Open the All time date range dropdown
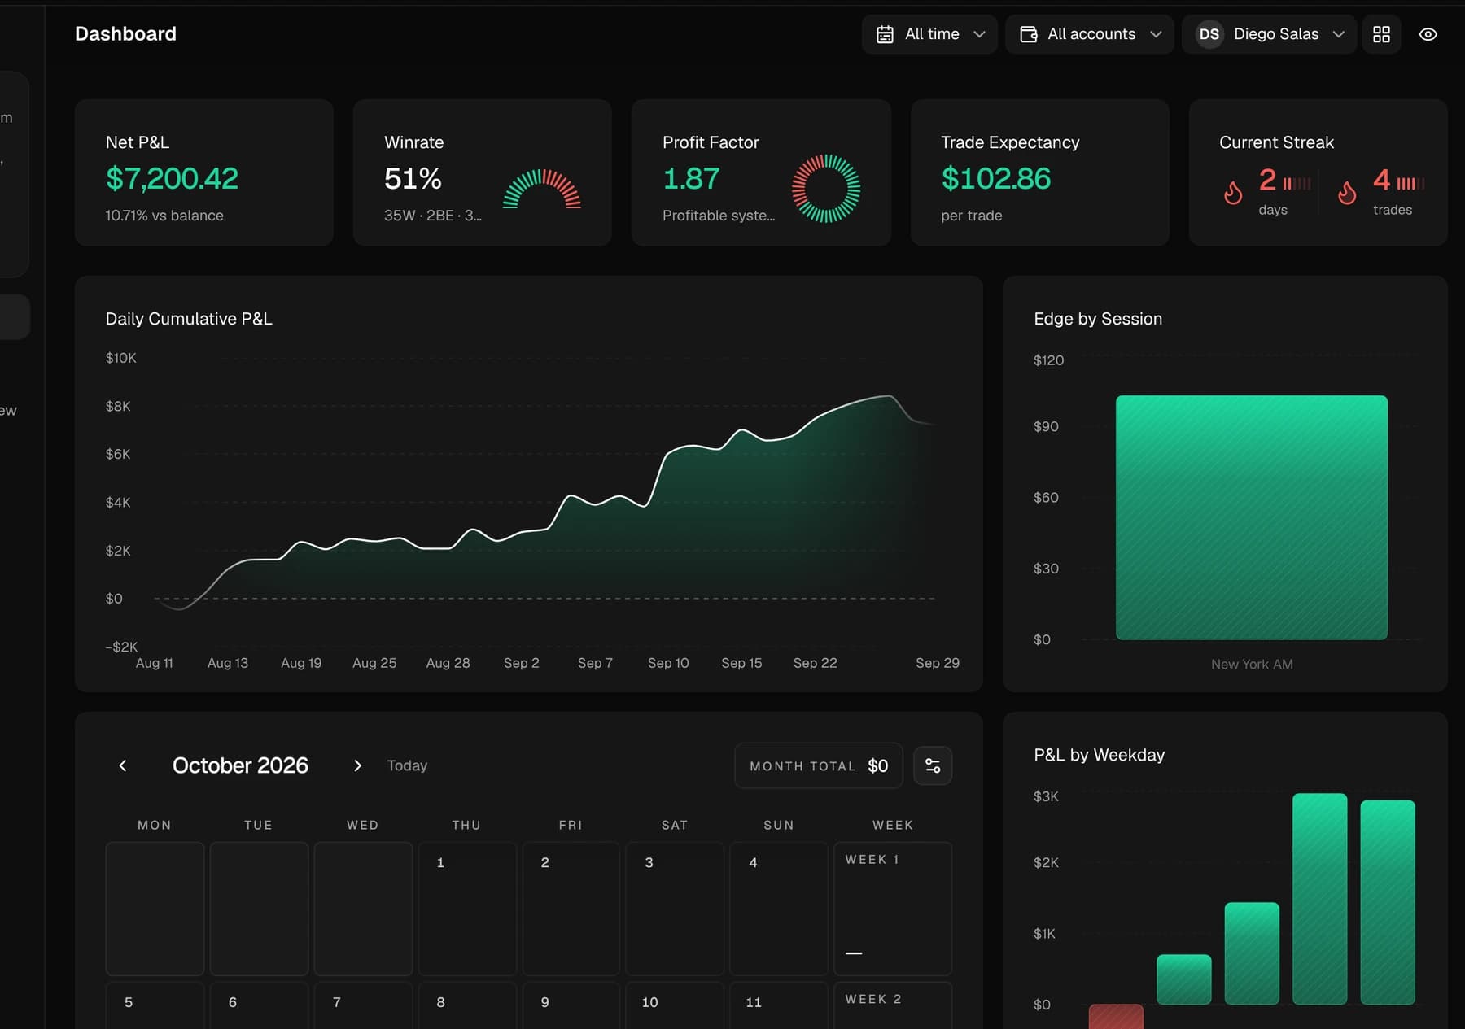 (929, 34)
